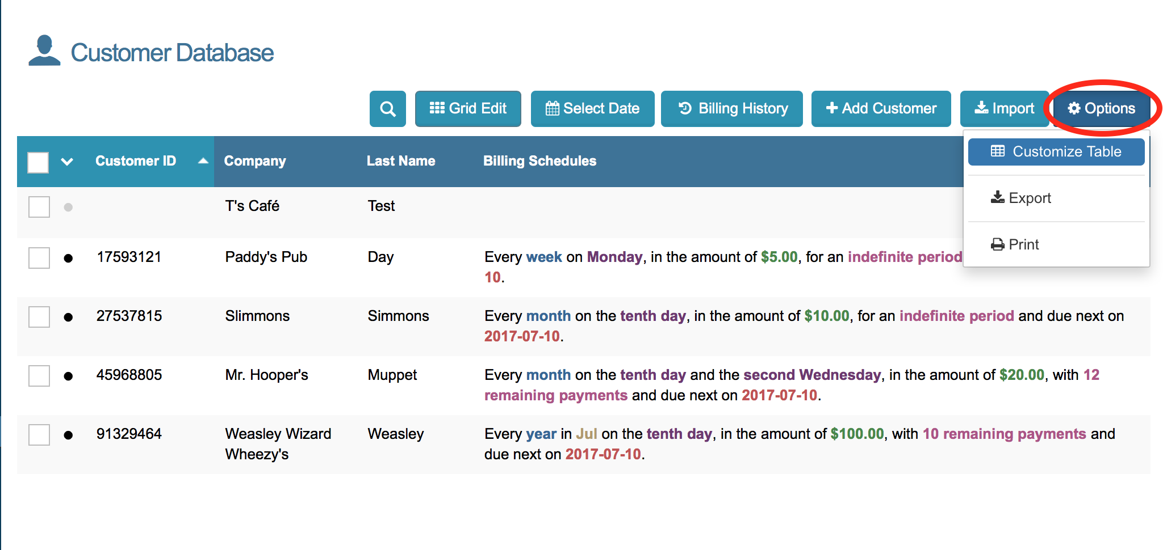Open Grid Edit mode
1163x550 pixels.
pos(468,109)
